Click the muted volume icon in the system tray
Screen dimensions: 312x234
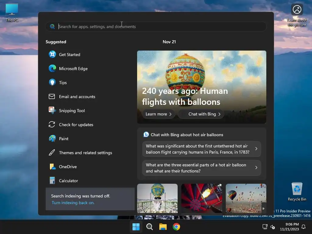pyautogui.click(x=273, y=227)
